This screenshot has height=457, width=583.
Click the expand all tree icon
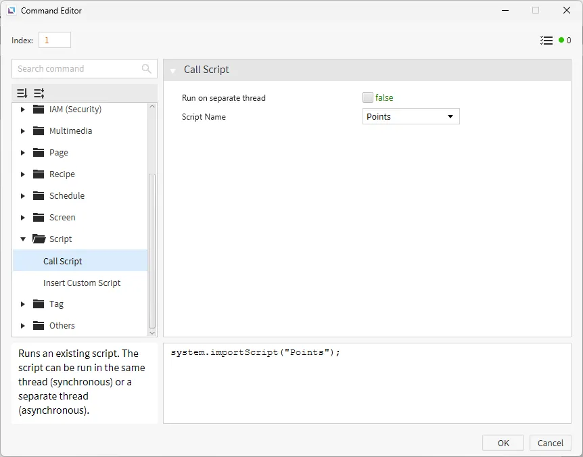pos(22,93)
